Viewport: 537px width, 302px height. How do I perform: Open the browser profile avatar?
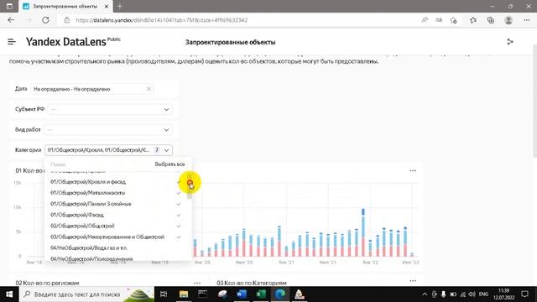[x=508, y=20]
